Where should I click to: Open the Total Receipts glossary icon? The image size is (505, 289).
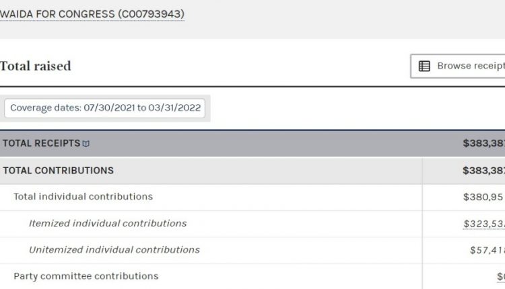click(x=86, y=144)
